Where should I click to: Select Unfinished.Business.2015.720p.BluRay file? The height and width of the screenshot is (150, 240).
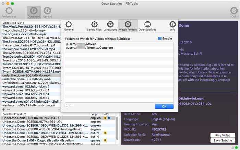(x=32, y=83)
